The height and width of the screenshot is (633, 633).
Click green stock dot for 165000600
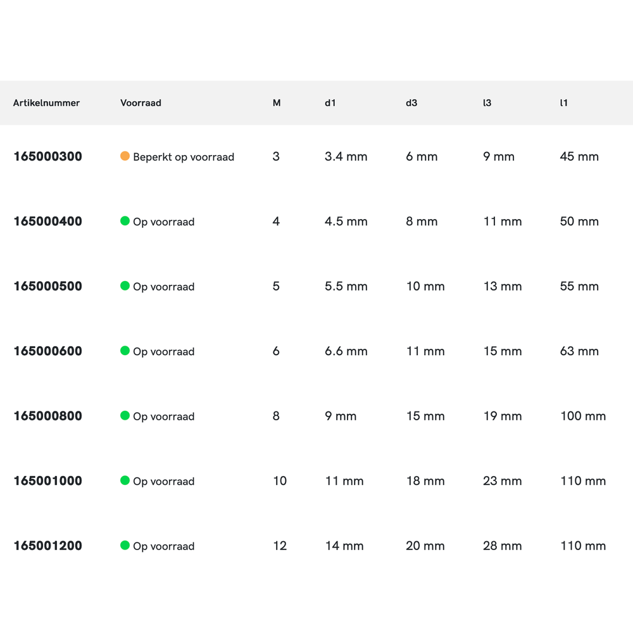125,351
